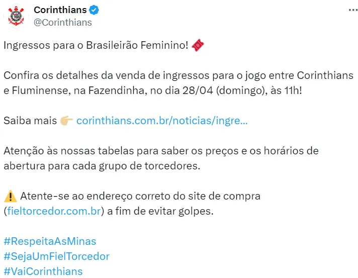
Task: Open the corinthians.com.br/noticias link
Action: [161, 121]
